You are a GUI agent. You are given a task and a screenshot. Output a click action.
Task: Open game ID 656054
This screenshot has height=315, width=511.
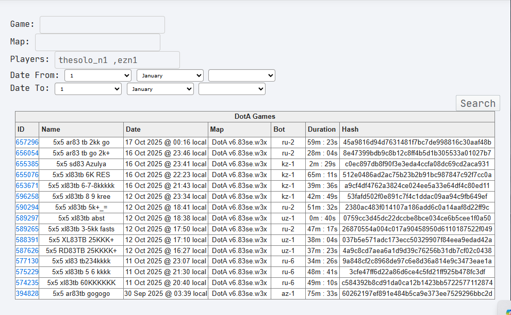(x=27, y=153)
